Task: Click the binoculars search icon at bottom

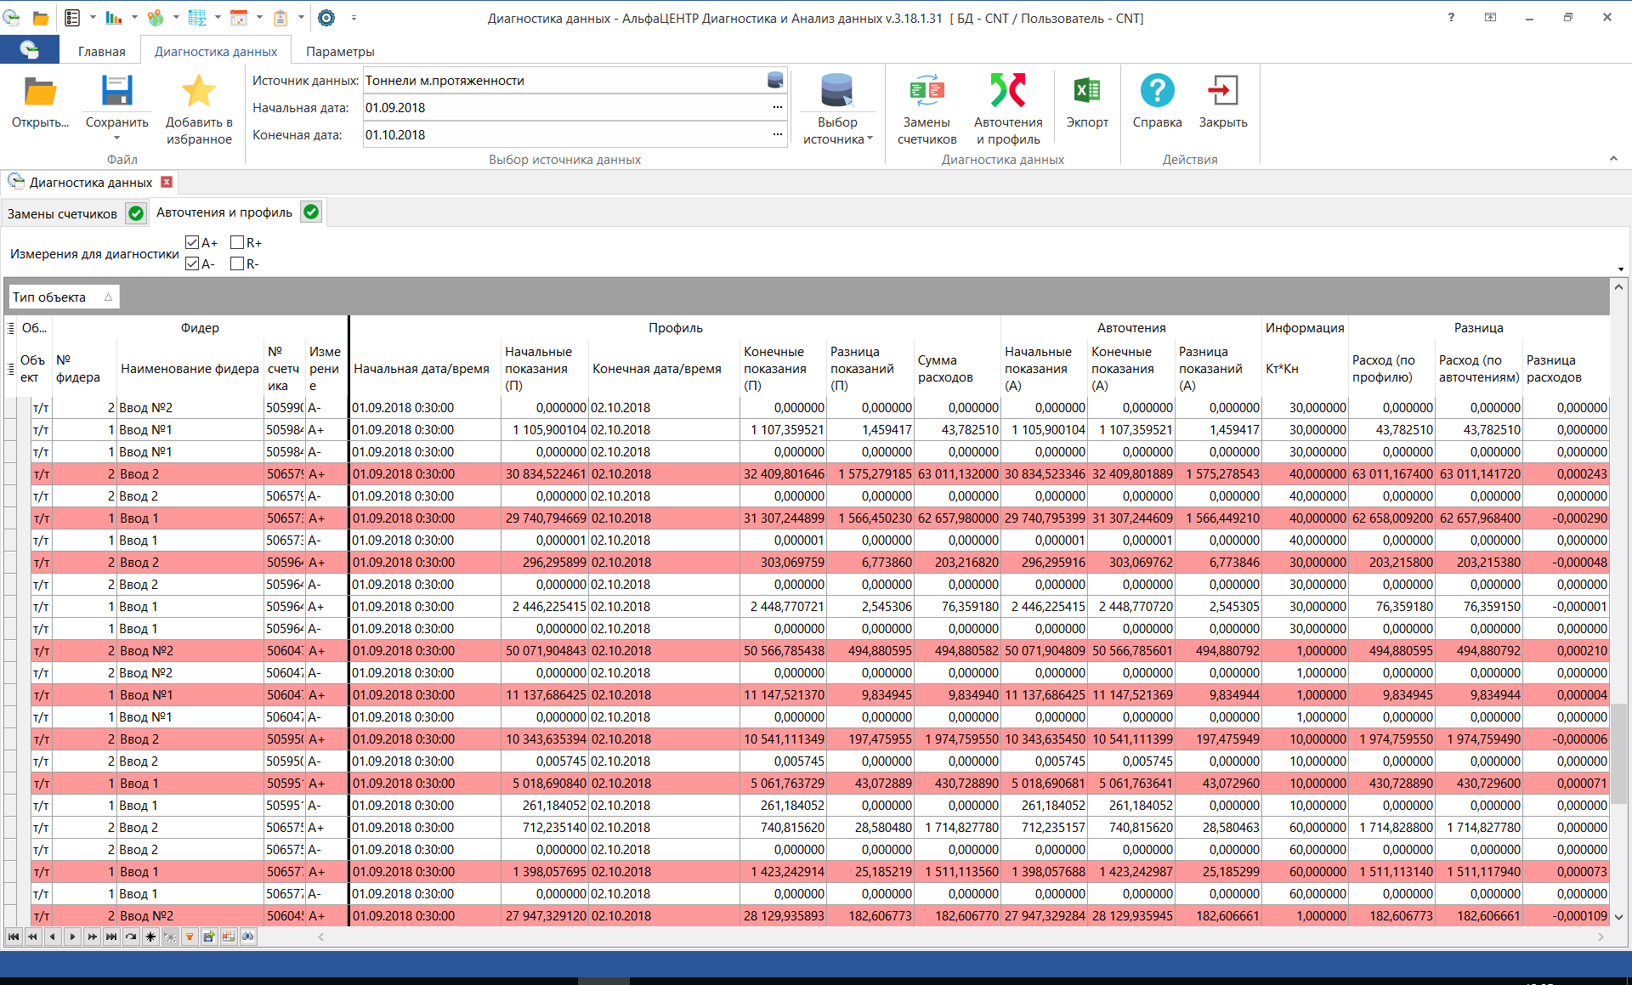Action: [x=247, y=937]
